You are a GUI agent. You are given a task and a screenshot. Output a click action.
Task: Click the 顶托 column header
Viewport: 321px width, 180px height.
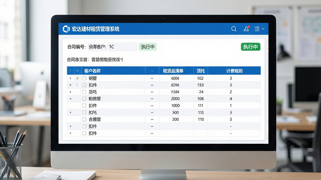click(201, 71)
